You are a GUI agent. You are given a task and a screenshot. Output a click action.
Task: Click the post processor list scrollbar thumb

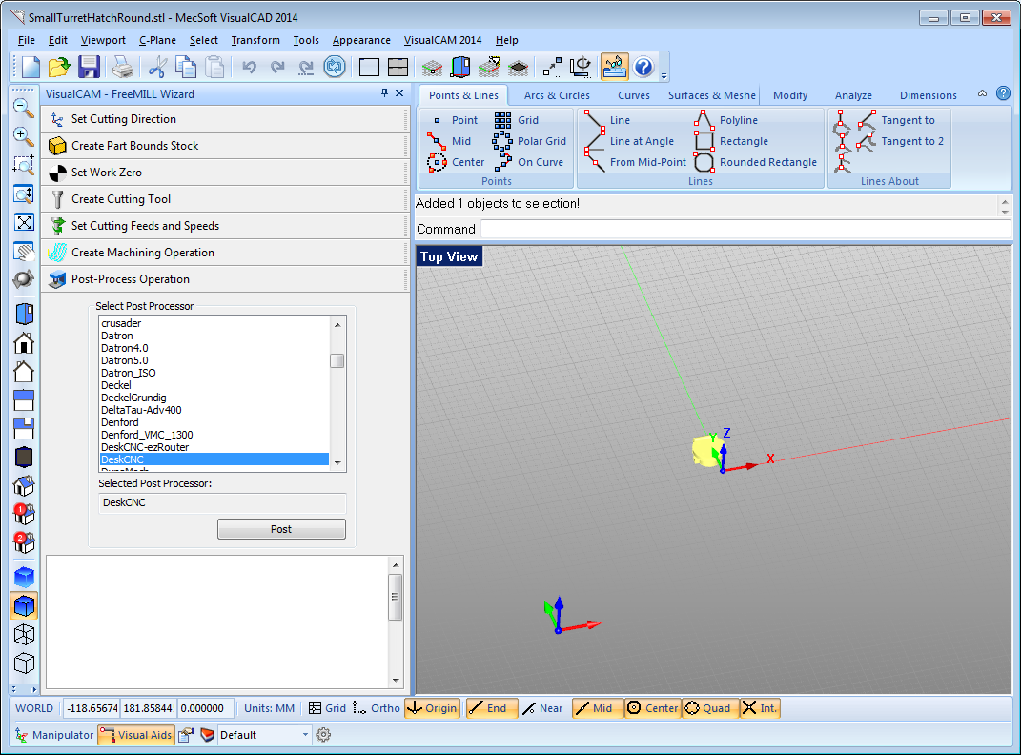(x=337, y=360)
